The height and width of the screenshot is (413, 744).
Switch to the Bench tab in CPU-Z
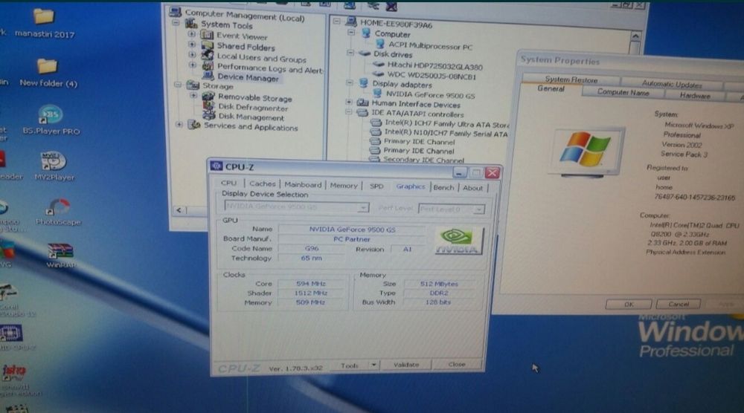(x=443, y=187)
